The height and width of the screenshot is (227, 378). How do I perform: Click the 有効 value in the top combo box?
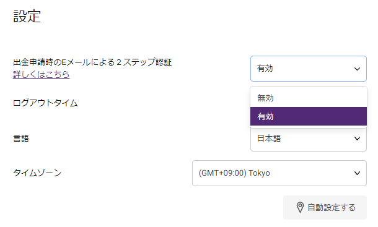click(265, 69)
